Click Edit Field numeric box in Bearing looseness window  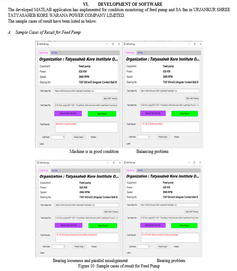58,247
